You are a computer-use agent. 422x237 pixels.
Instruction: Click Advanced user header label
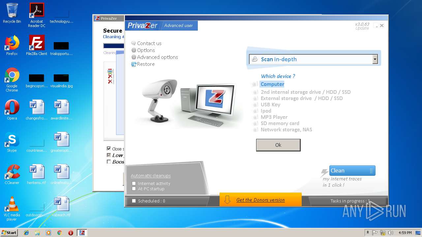[x=178, y=25]
